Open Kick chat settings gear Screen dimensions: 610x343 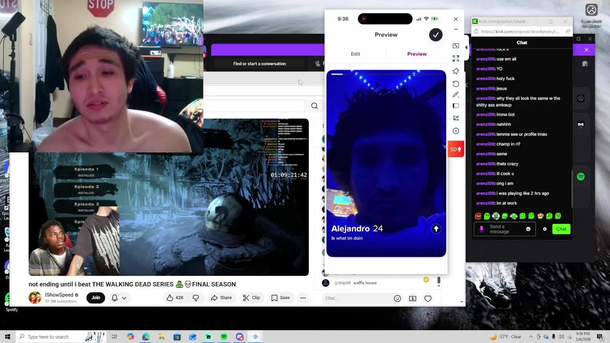(x=545, y=229)
